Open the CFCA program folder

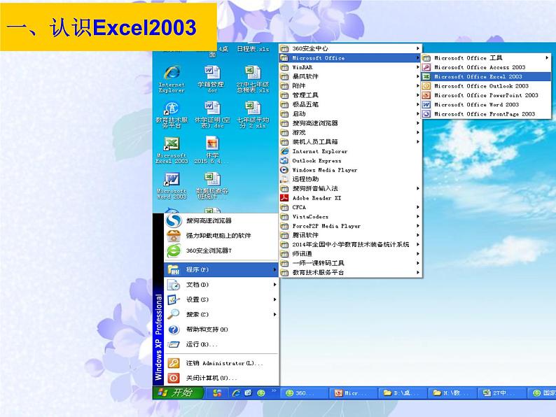click(350, 207)
